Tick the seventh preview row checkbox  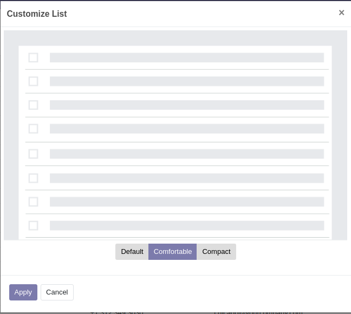34,201
